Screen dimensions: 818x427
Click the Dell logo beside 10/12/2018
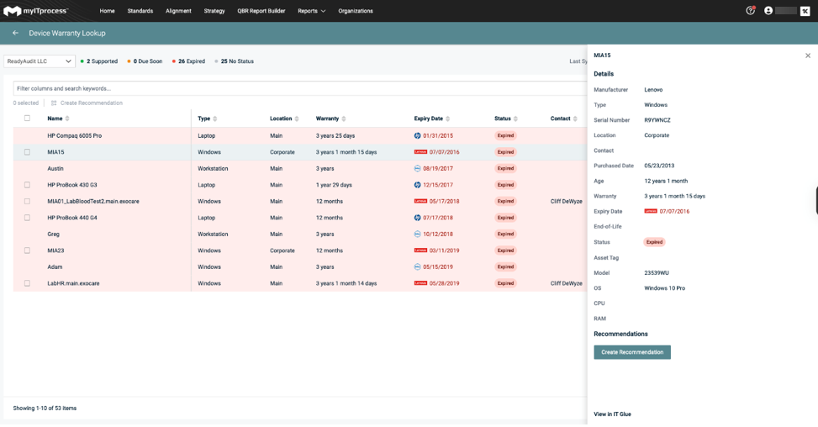click(417, 235)
